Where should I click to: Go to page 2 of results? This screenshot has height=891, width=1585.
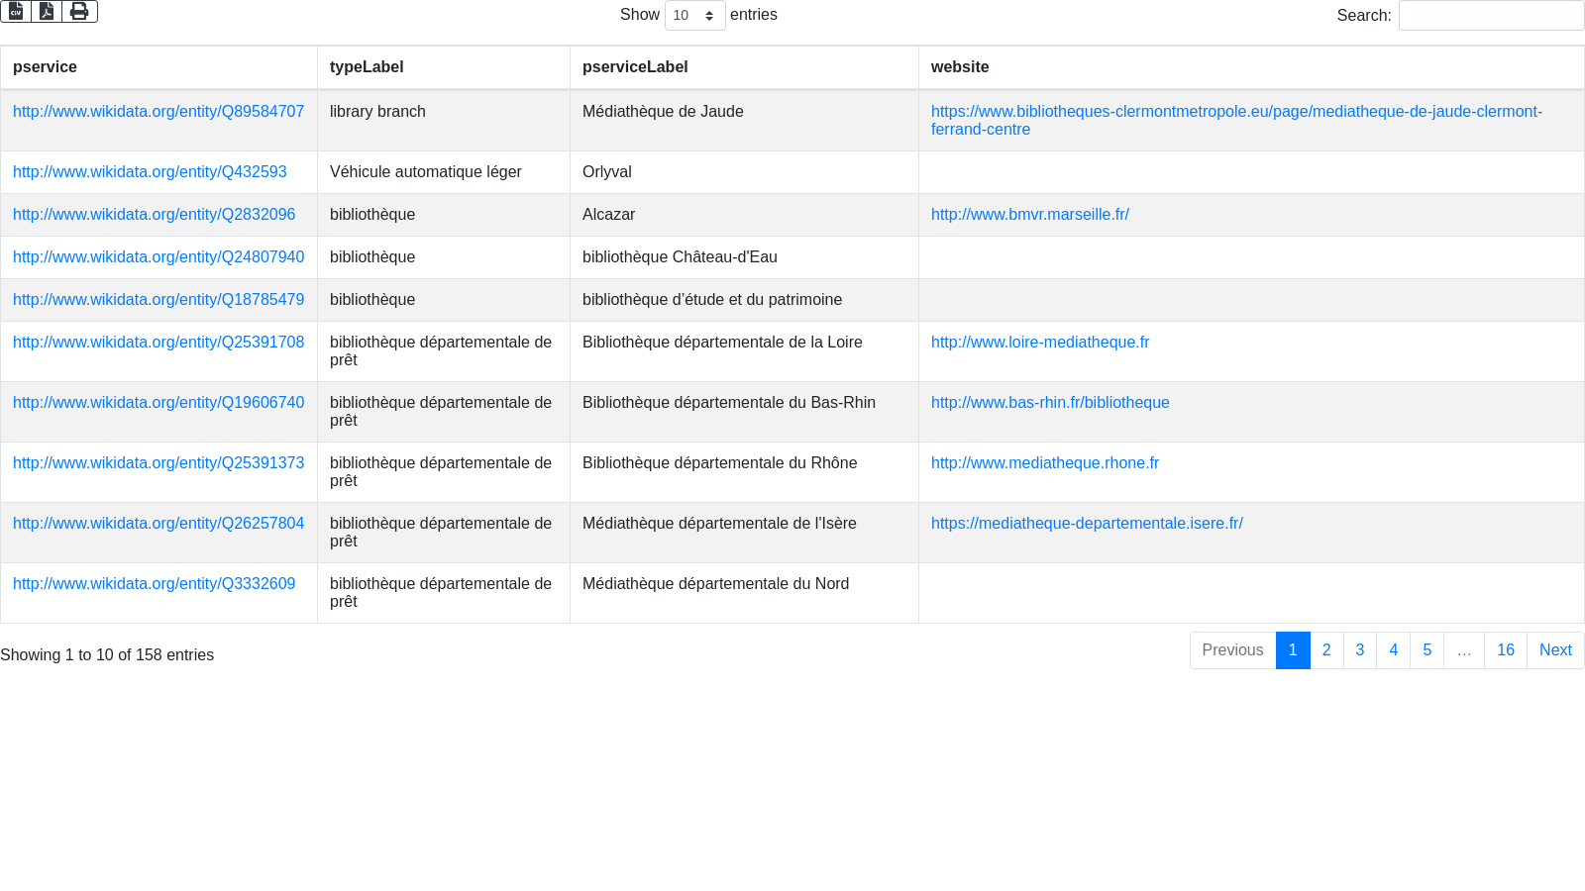(x=1326, y=650)
